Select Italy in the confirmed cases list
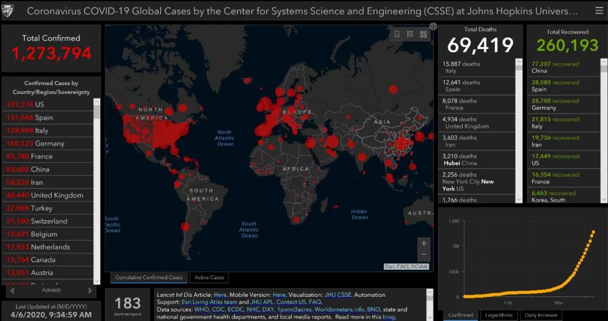Screen dimensions: 608x321 42,130
